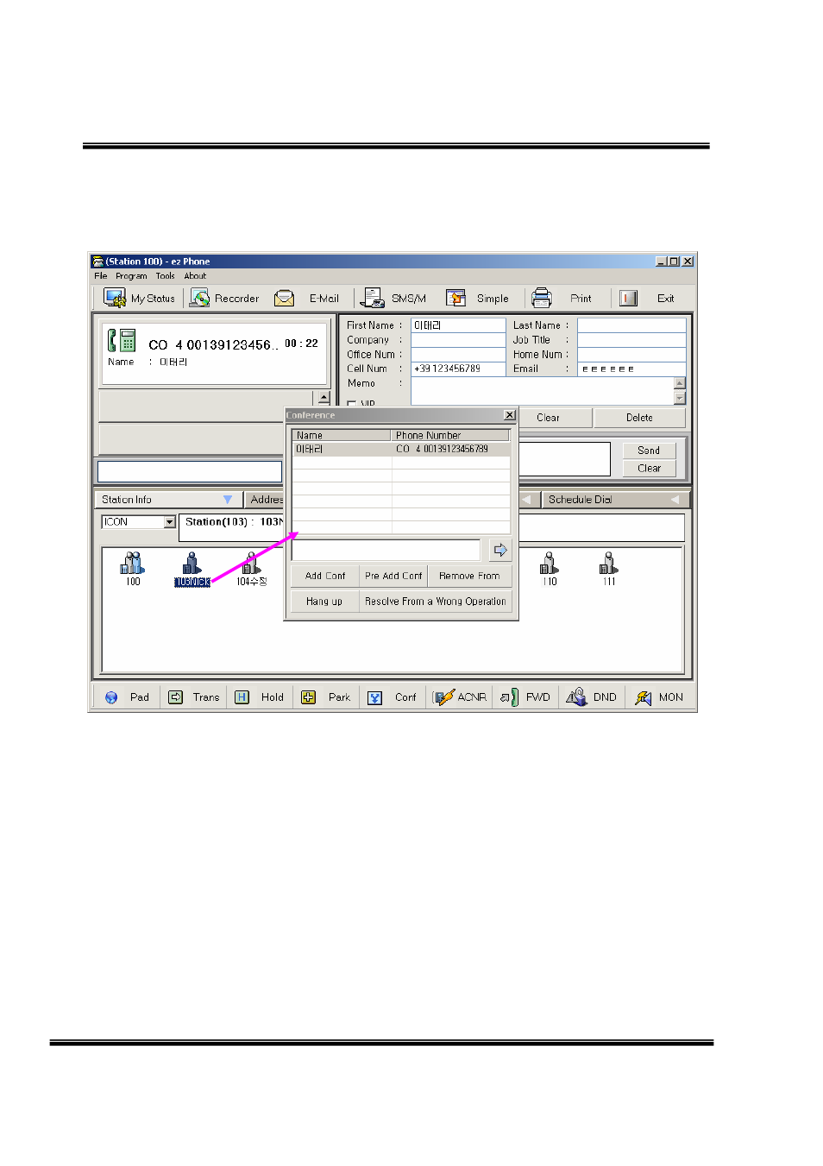Viewport: 823px width, 1166px height.
Task: Open the Program menu
Action: [x=131, y=276]
